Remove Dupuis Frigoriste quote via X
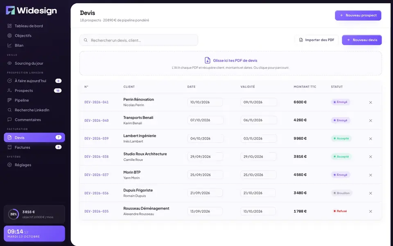Viewport: 393px width, 246px height. point(370,193)
